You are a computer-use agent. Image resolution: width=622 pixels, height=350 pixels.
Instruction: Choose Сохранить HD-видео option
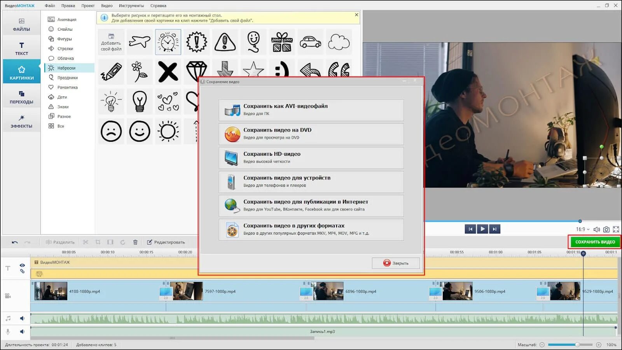coord(311,158)
